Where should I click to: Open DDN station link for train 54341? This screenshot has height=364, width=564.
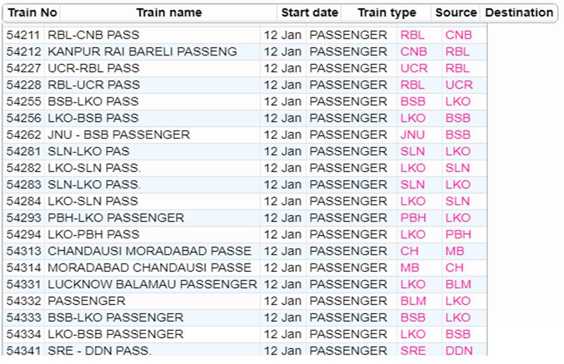pos(459,351)
